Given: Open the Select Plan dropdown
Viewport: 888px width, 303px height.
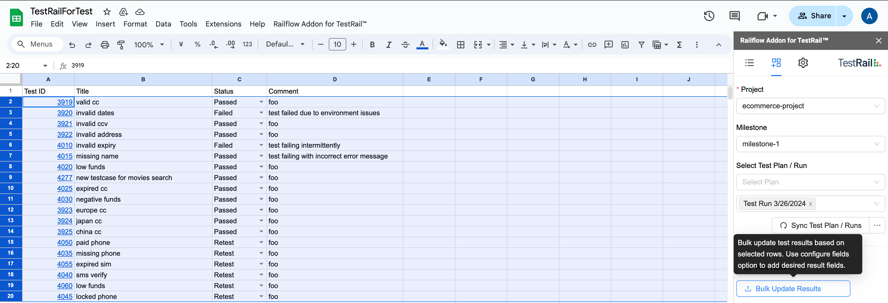Looking at the screenshot, I should pyautogui.click(x=810, y=182).
